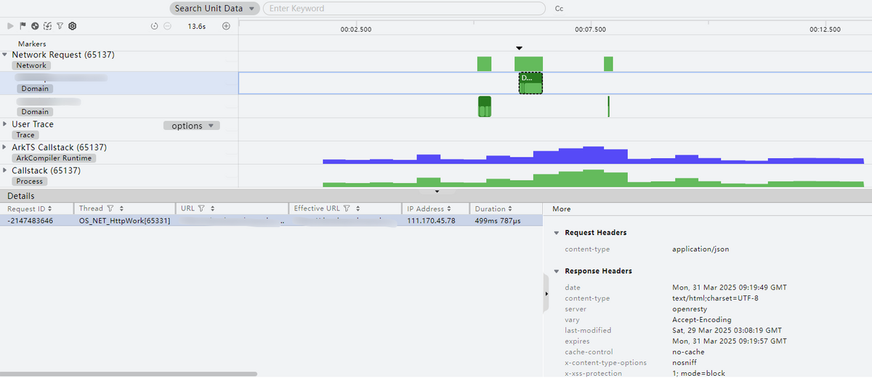Toggle case-sensitive Cc search option

point(559,9)
